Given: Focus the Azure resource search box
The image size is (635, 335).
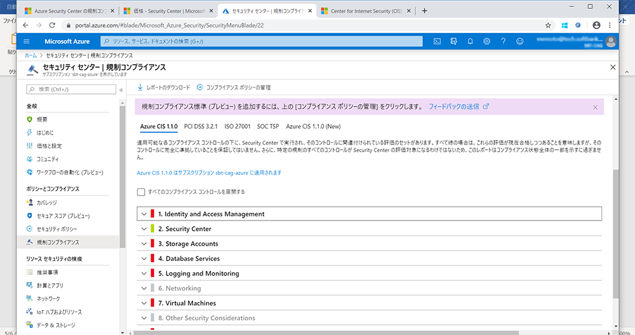Looking at the screenshot, I should pyautogui.click(x=262, y=41).
